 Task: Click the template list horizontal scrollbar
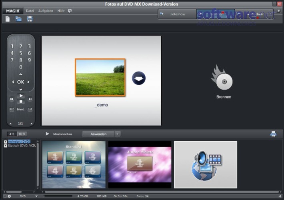162,192
